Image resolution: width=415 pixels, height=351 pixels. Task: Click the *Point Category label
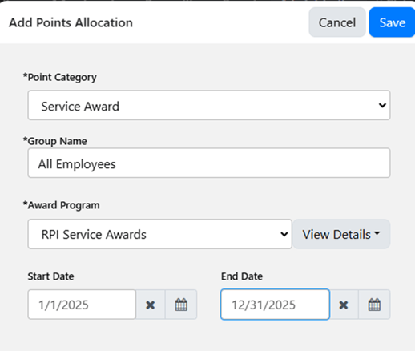60,77
